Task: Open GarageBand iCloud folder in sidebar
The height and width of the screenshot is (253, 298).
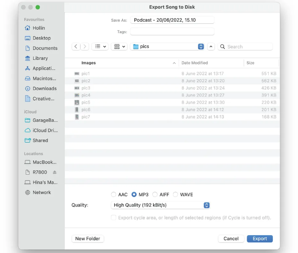Action: 44,120
